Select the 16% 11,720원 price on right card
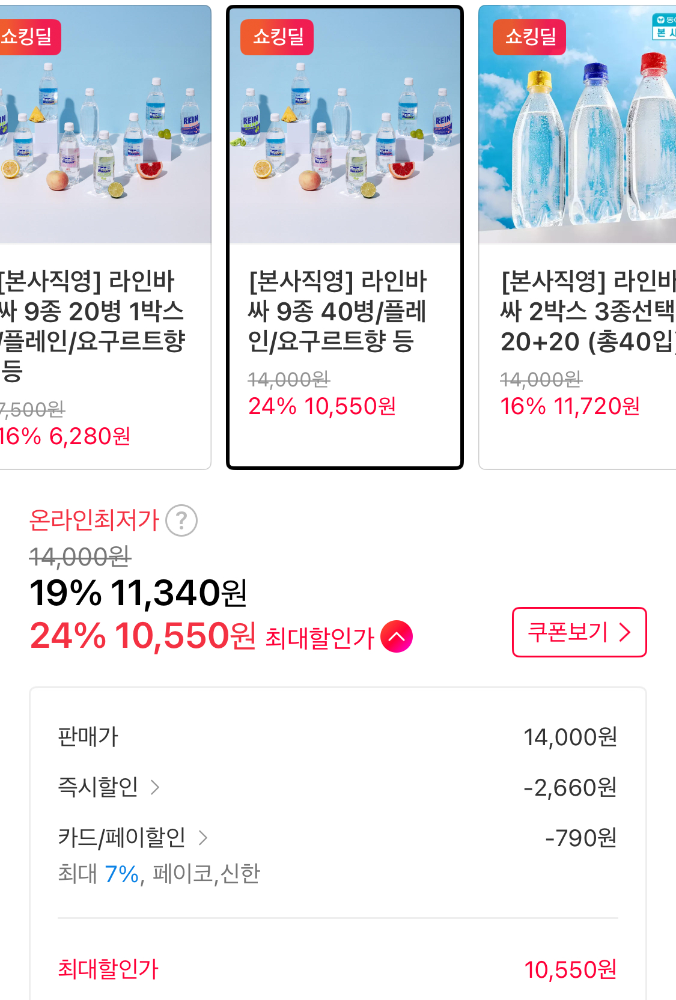This screenshot has width=676, height=1000. pos(570,407)
